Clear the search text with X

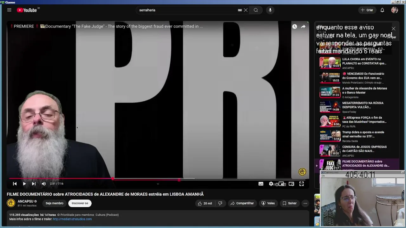click(x=246, y=10)
